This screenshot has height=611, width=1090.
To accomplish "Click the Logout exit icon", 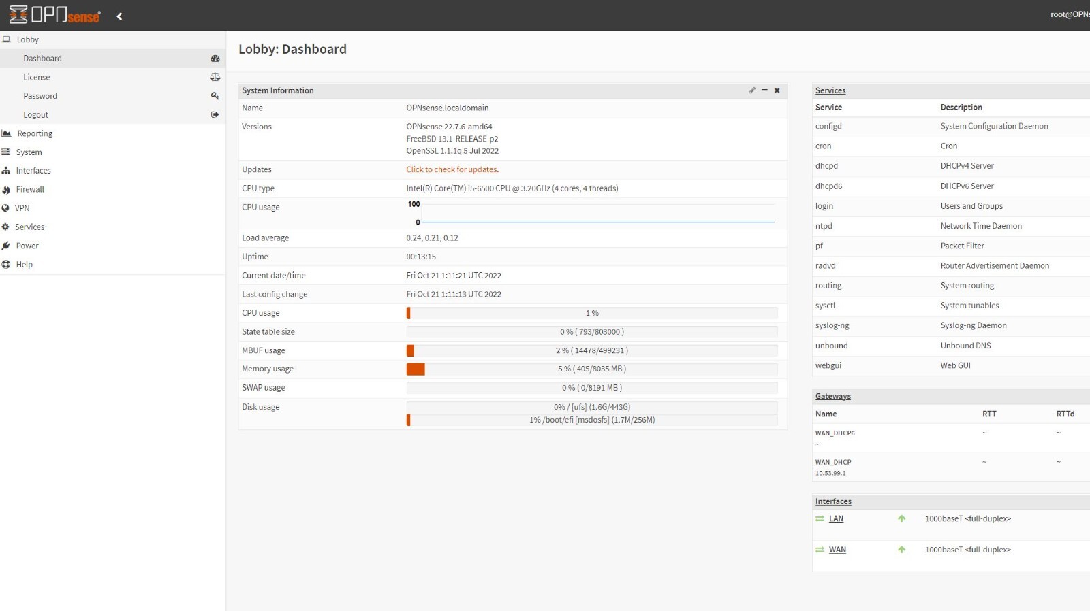I will click(x=215, y=114).
